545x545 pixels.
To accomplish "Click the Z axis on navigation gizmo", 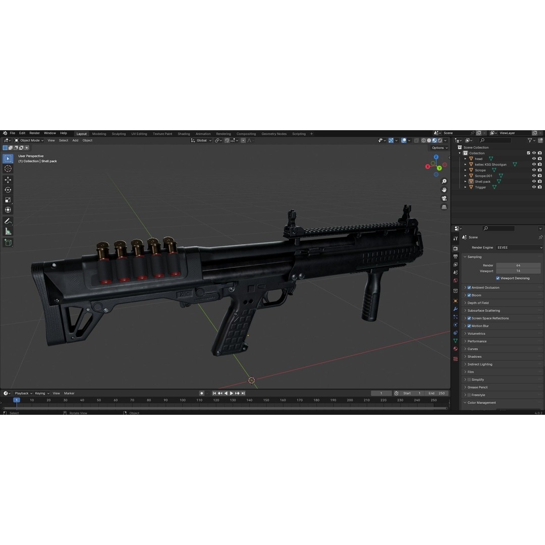I will pyautogui.click(x=436, y=157).
